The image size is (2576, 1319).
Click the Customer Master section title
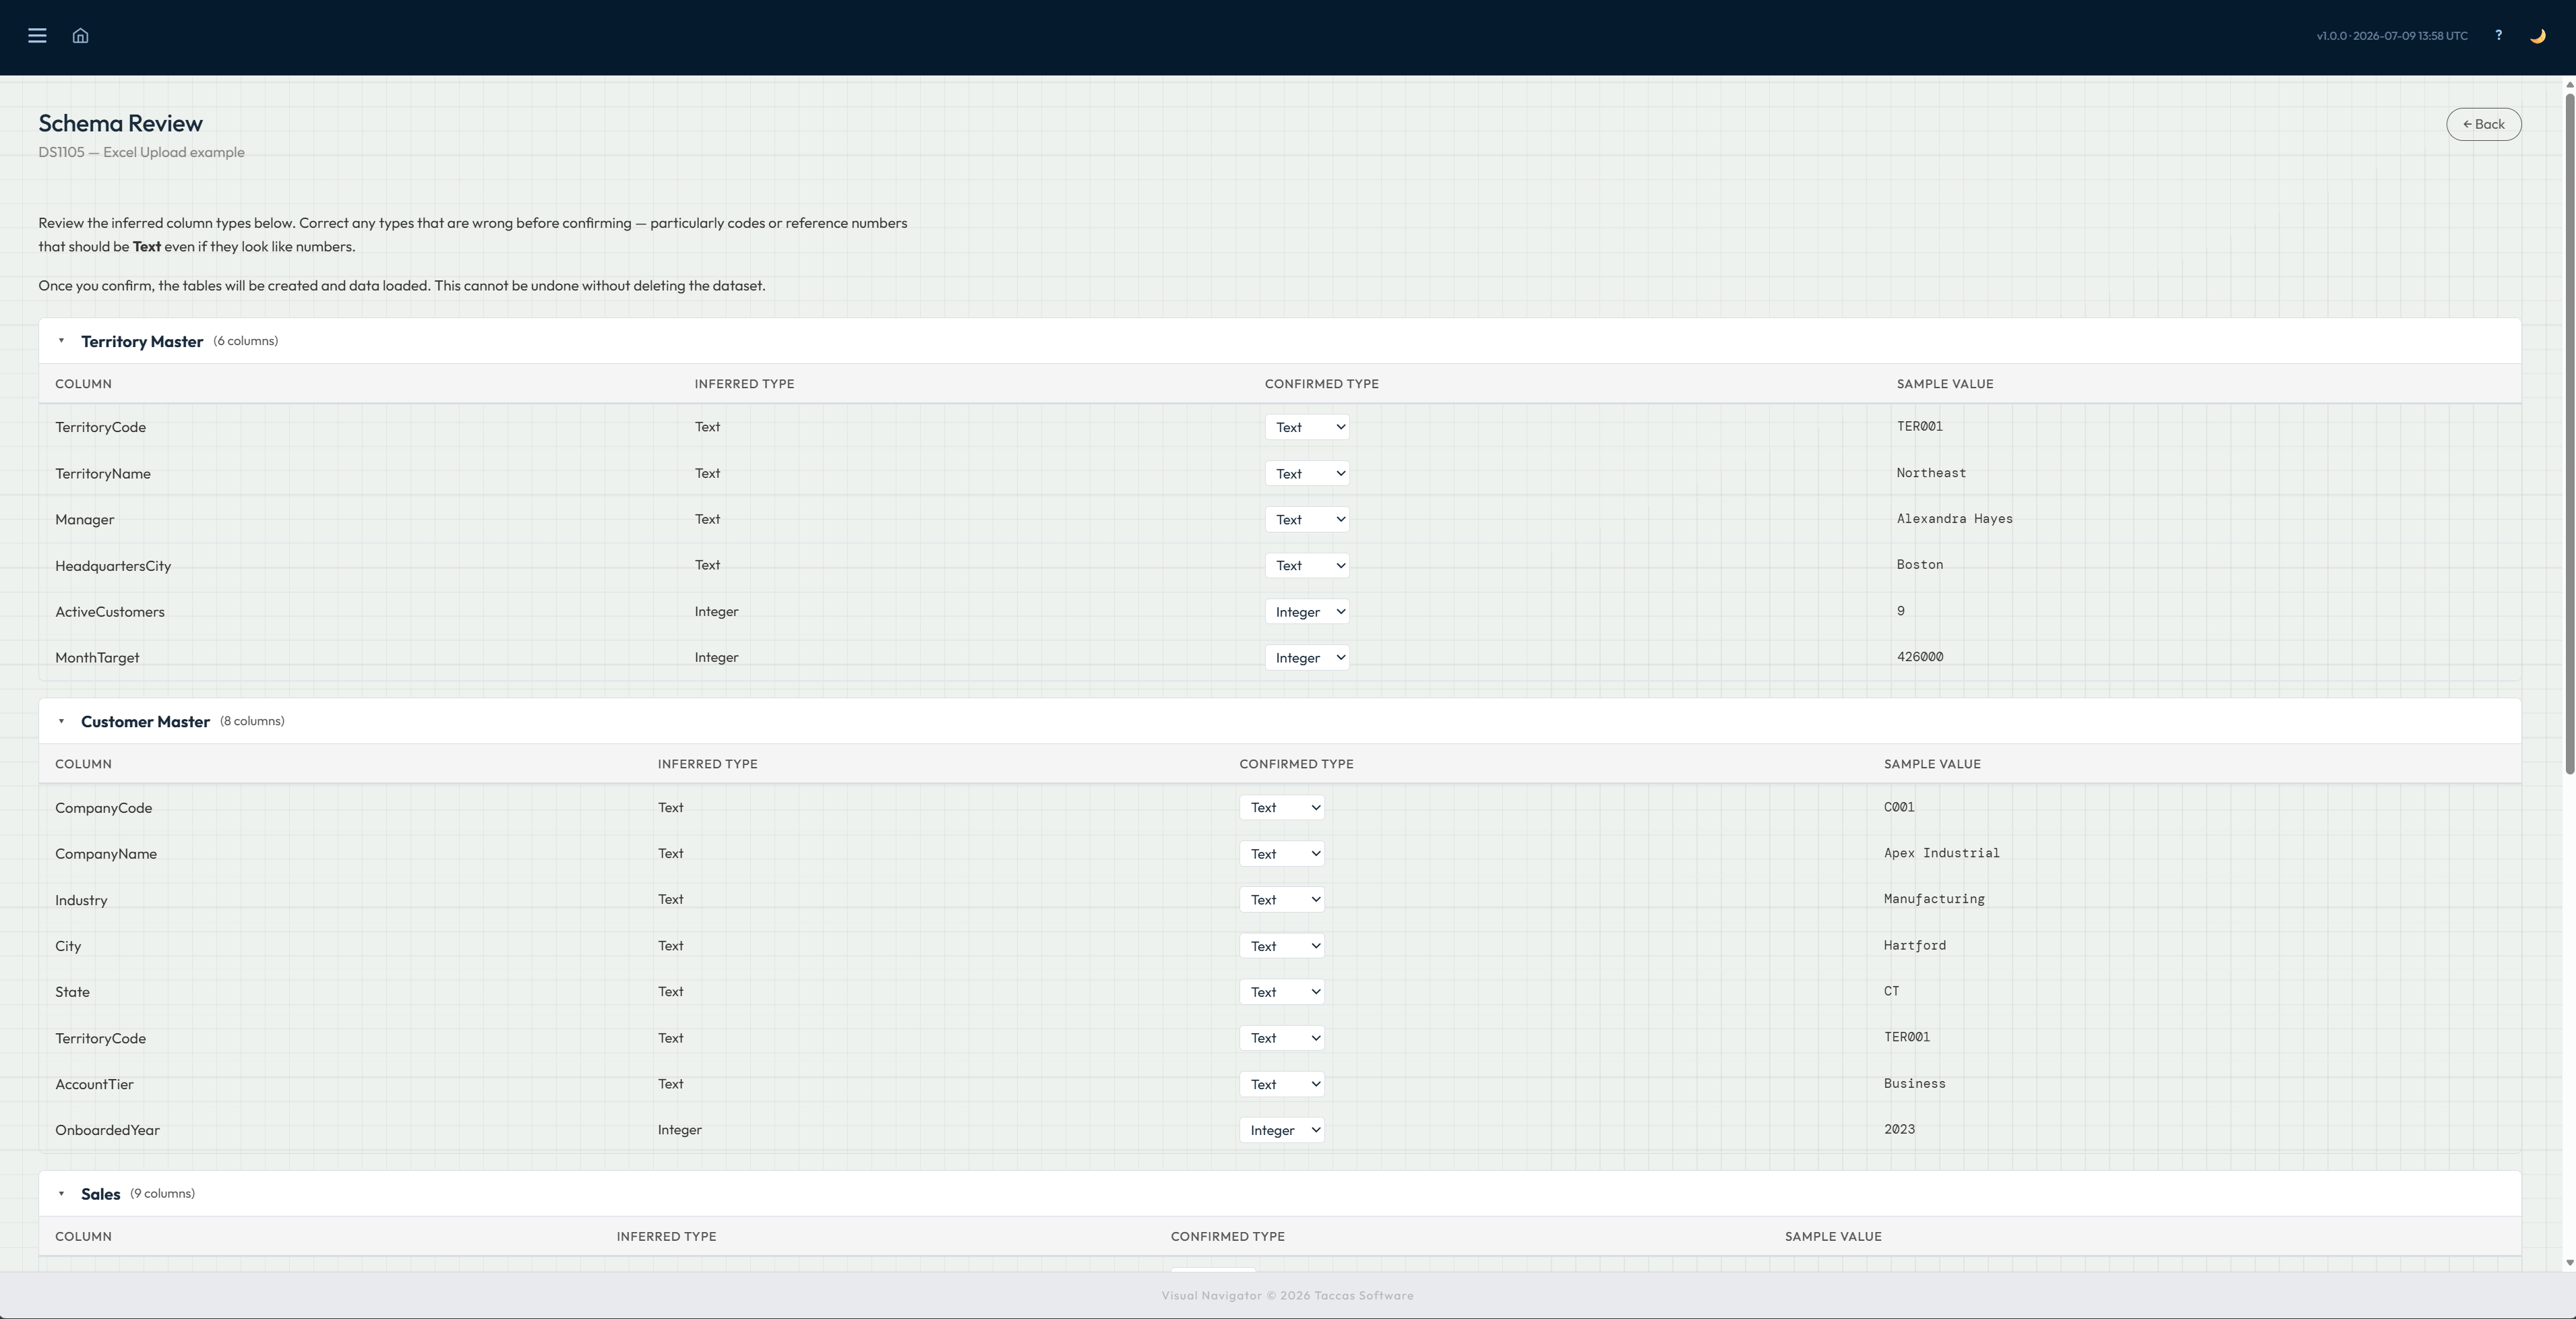click(x=145, y=721)
